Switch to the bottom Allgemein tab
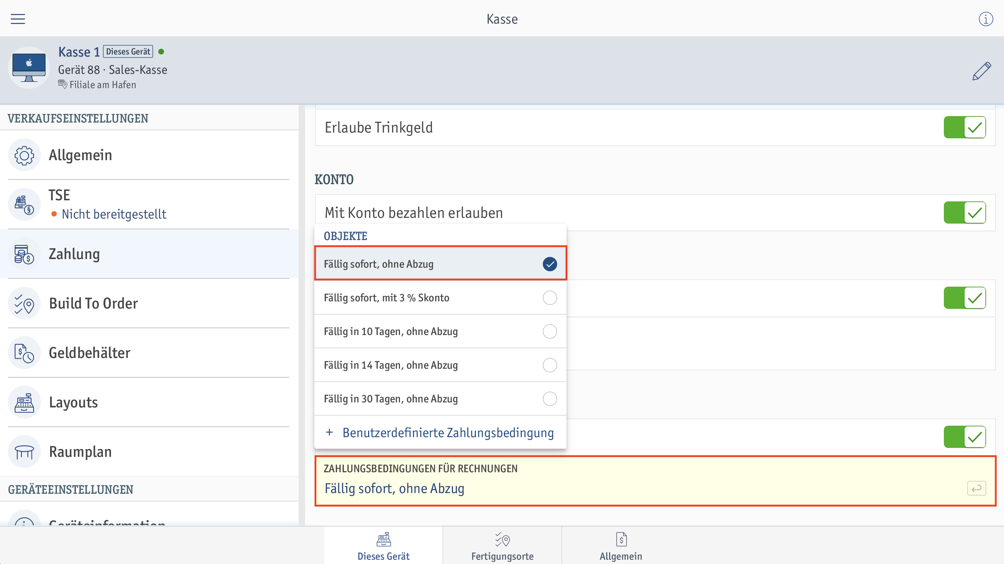 click(621, 546)
